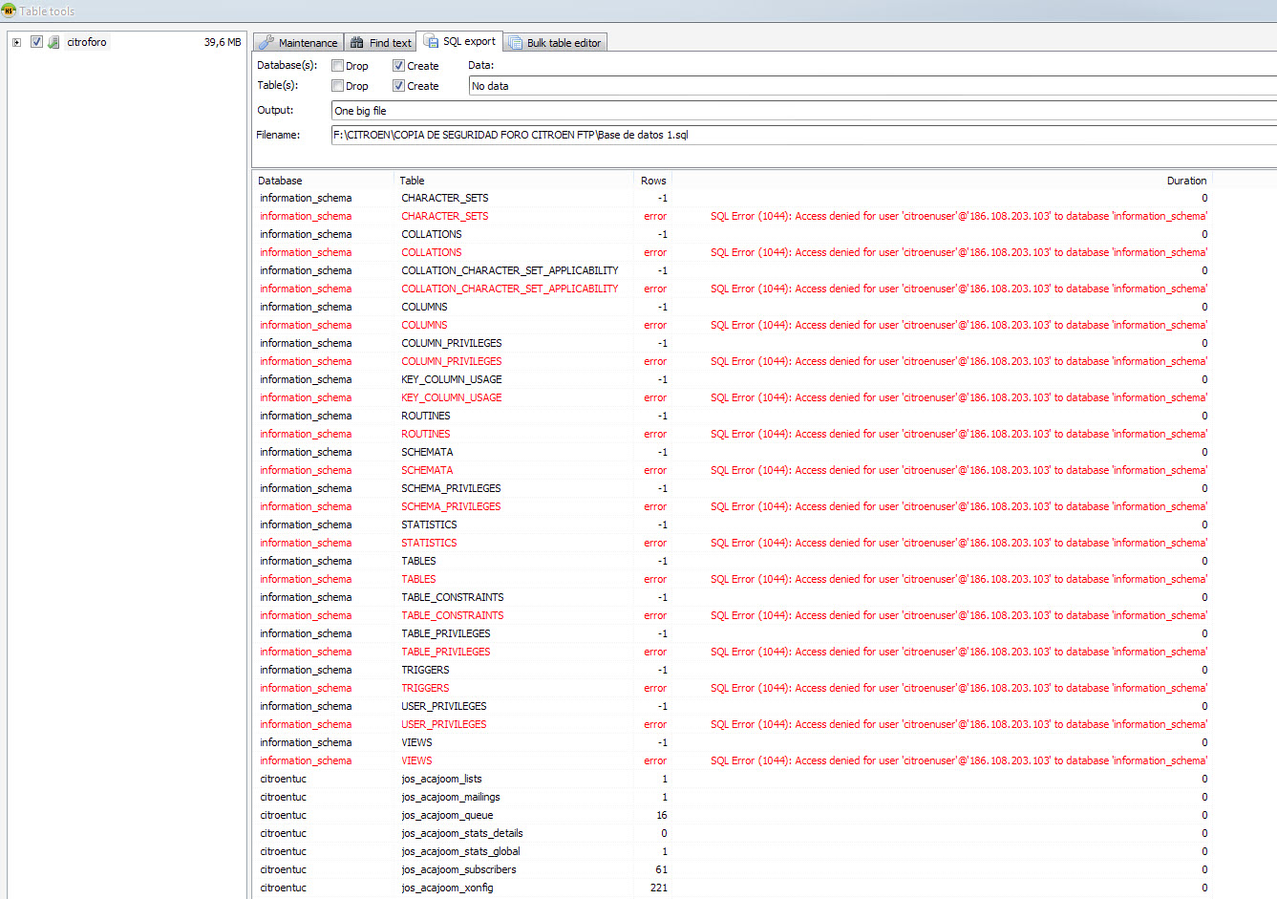Open Output dropdown showing One big file
This screenshot has width=1277, height=899.
click(802, 111)
